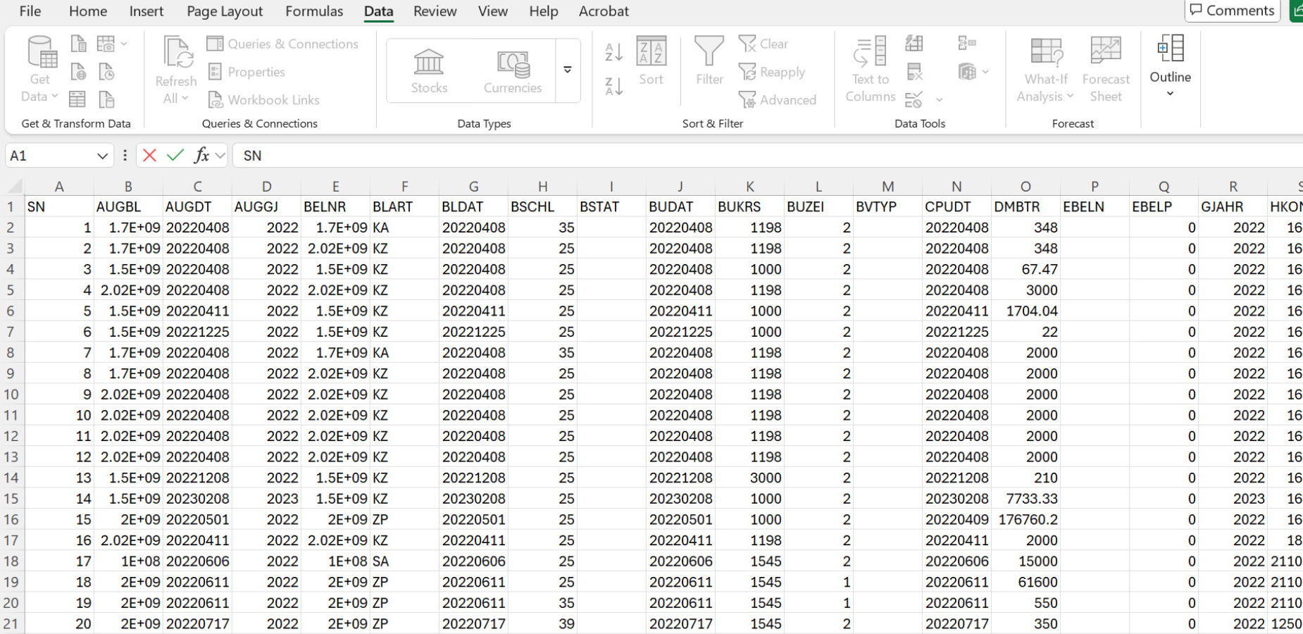Click the From Picture camera-table icon
Viewport: 1303px width, 634px height.
click(106, 44)
